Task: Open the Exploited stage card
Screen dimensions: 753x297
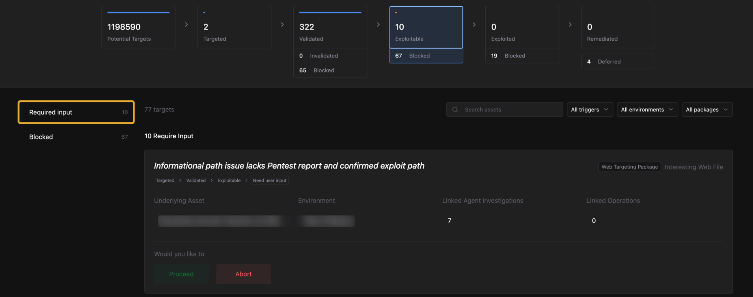Action: click(x=522, y=27)
